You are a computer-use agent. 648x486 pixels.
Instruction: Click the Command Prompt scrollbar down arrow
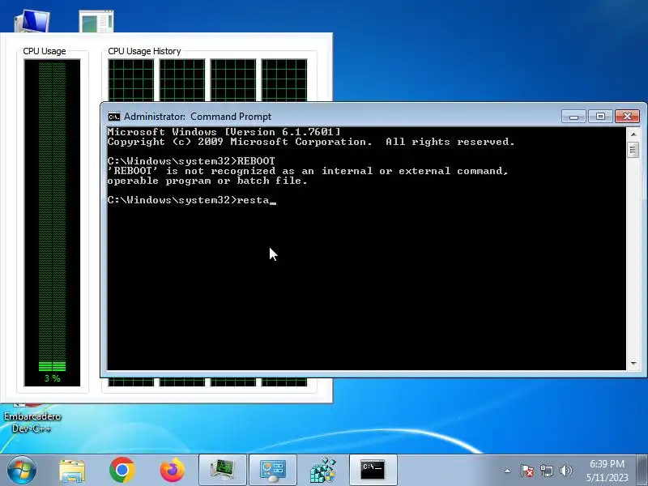633,364
